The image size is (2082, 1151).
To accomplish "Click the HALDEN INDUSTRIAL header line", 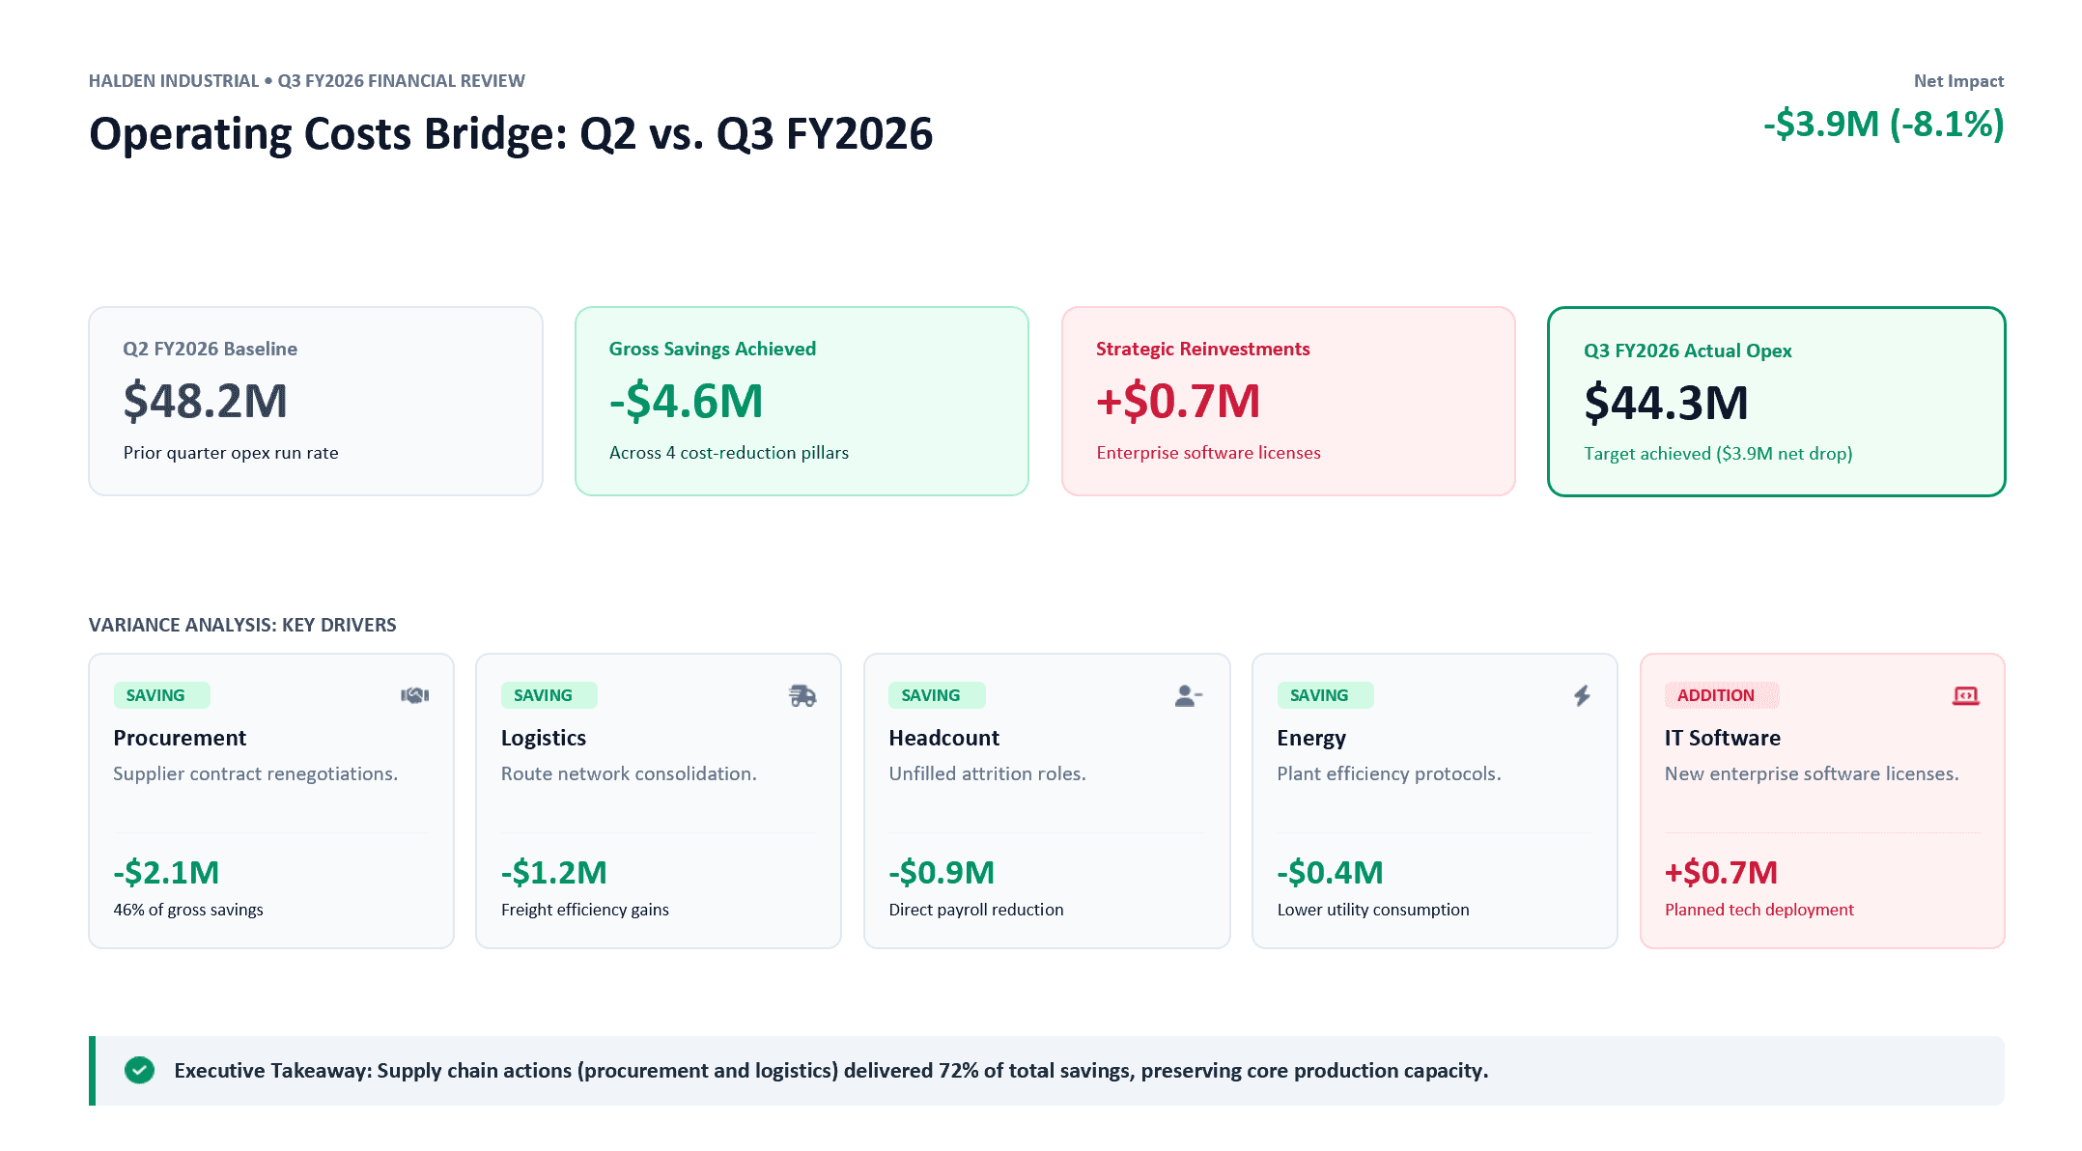I will click(x=307, y=81).
